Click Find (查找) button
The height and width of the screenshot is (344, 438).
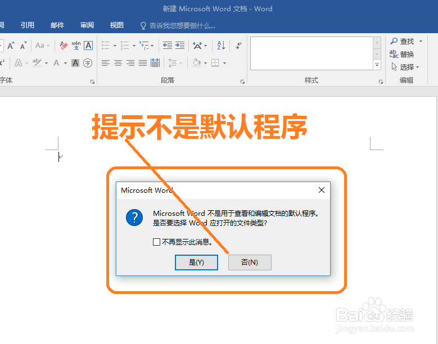click(402, 42)
